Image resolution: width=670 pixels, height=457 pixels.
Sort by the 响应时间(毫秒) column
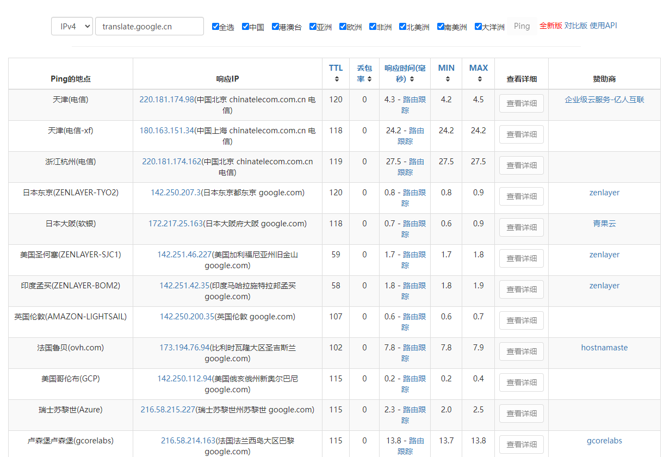[x=405, y=73]
